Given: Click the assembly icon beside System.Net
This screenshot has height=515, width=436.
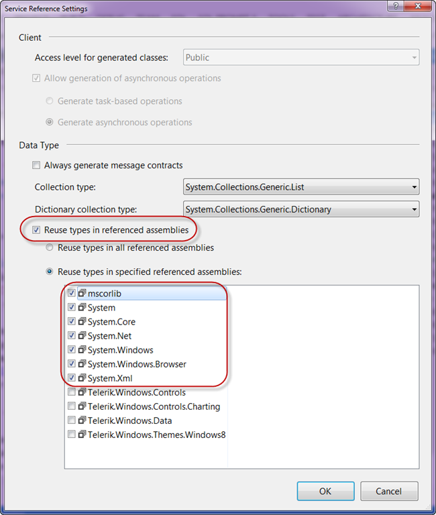Looking at the screenshot, I should pyautogui.click(x=83, y=336).
